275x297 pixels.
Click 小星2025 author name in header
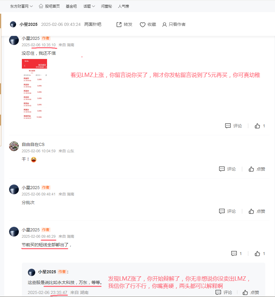pyautogui.click(x=29, y=24)
